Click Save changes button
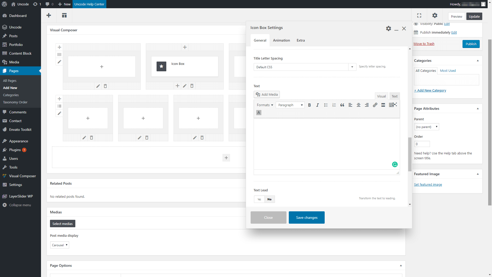This screenshot has height=277, width=492. [x=306, y=217]
